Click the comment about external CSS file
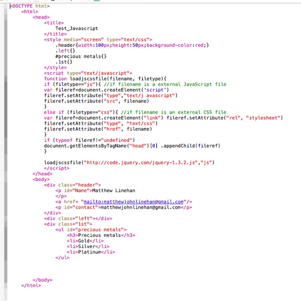The width and height of the screenshot is (301, 301). [174, 112]
